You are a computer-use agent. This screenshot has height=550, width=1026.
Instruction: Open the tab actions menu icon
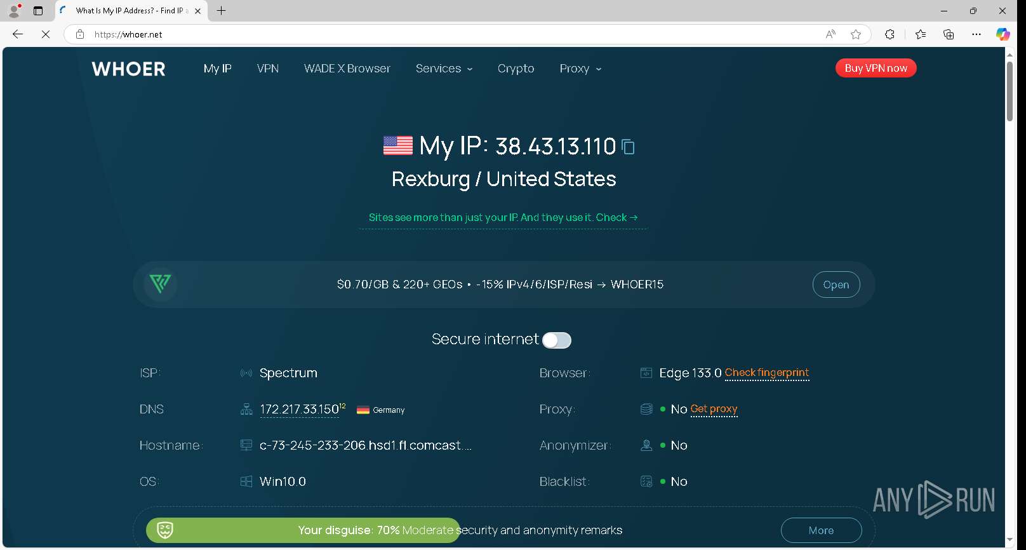pyautogui.click(x=38, y=11)
